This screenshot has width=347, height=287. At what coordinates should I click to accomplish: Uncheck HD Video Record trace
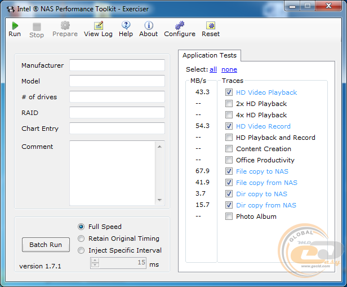(229, 126)
